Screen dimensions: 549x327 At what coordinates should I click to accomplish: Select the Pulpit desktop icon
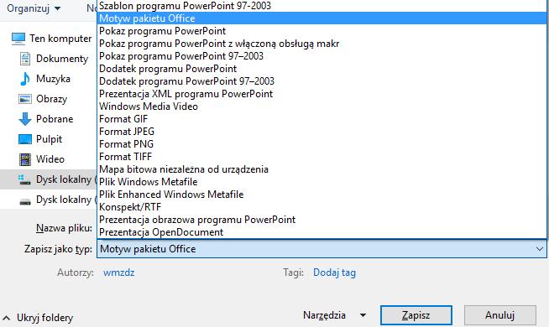pos(25,139)
